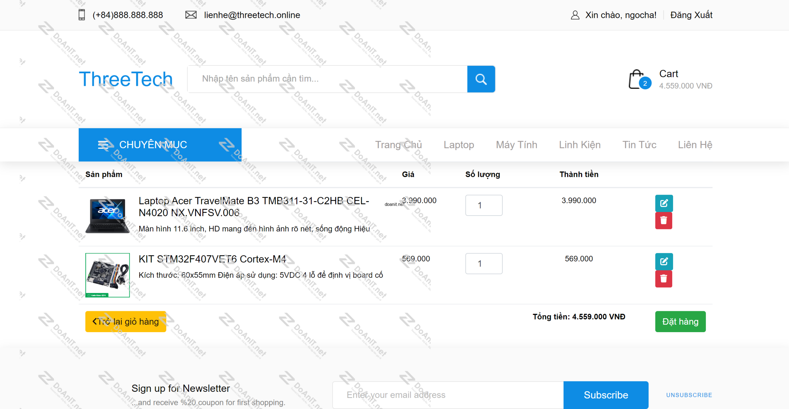Open Laptop Acer TravelMate B3 product title
Screen dimensions: 789x409
[254, 207]
